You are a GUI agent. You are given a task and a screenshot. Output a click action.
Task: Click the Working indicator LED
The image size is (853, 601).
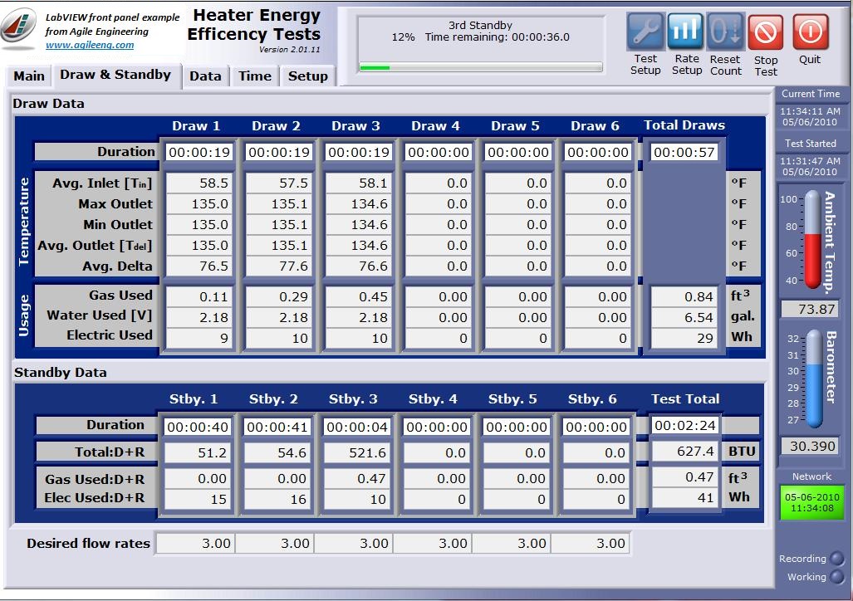click(836, 577)
